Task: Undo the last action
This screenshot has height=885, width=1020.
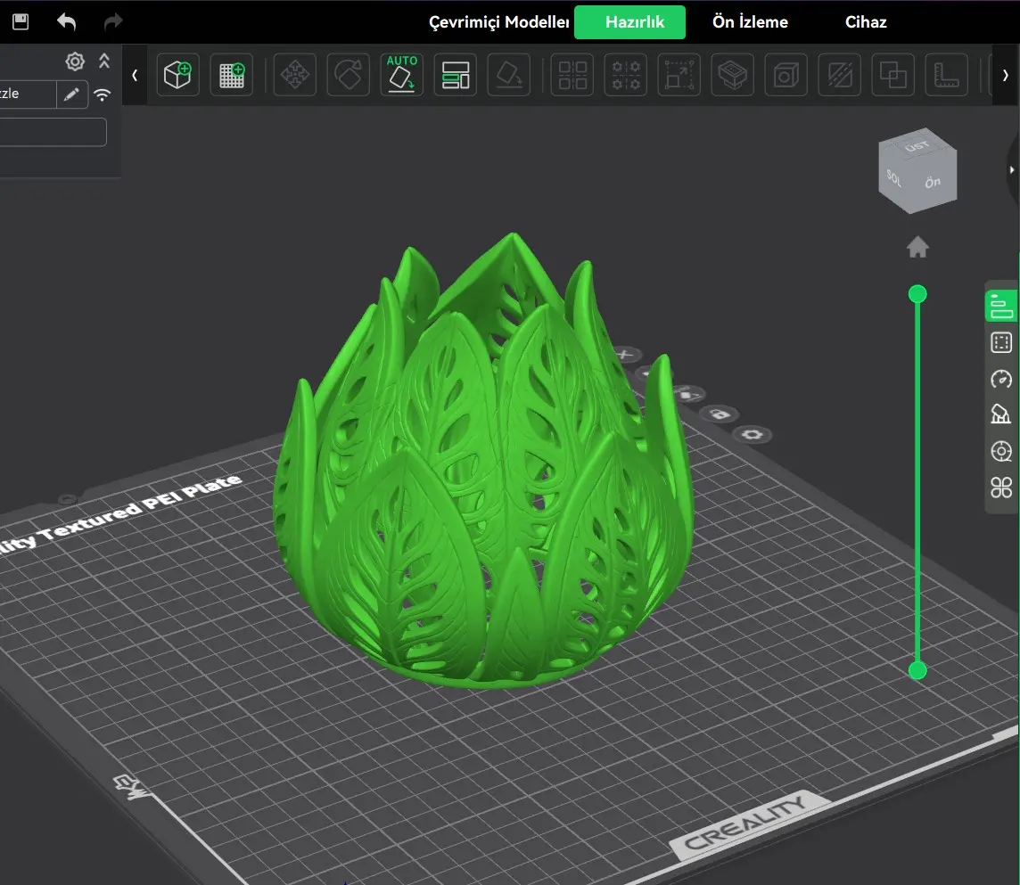Action: (x=66, y=21)
